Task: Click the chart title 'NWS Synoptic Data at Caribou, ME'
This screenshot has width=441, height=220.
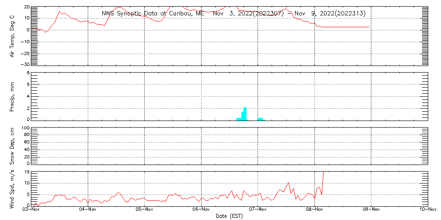Action: pyautogui.click(x=153, y=13)
